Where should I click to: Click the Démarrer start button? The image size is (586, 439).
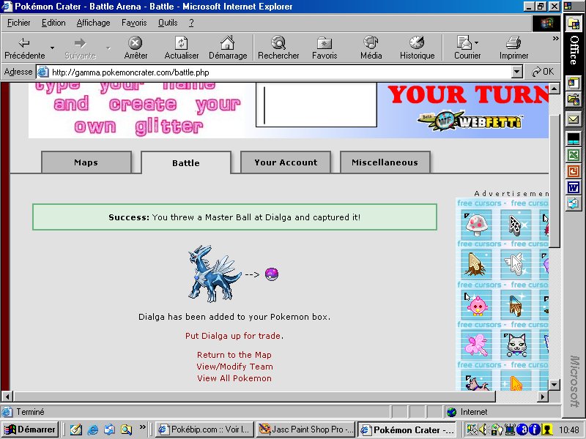30,429
